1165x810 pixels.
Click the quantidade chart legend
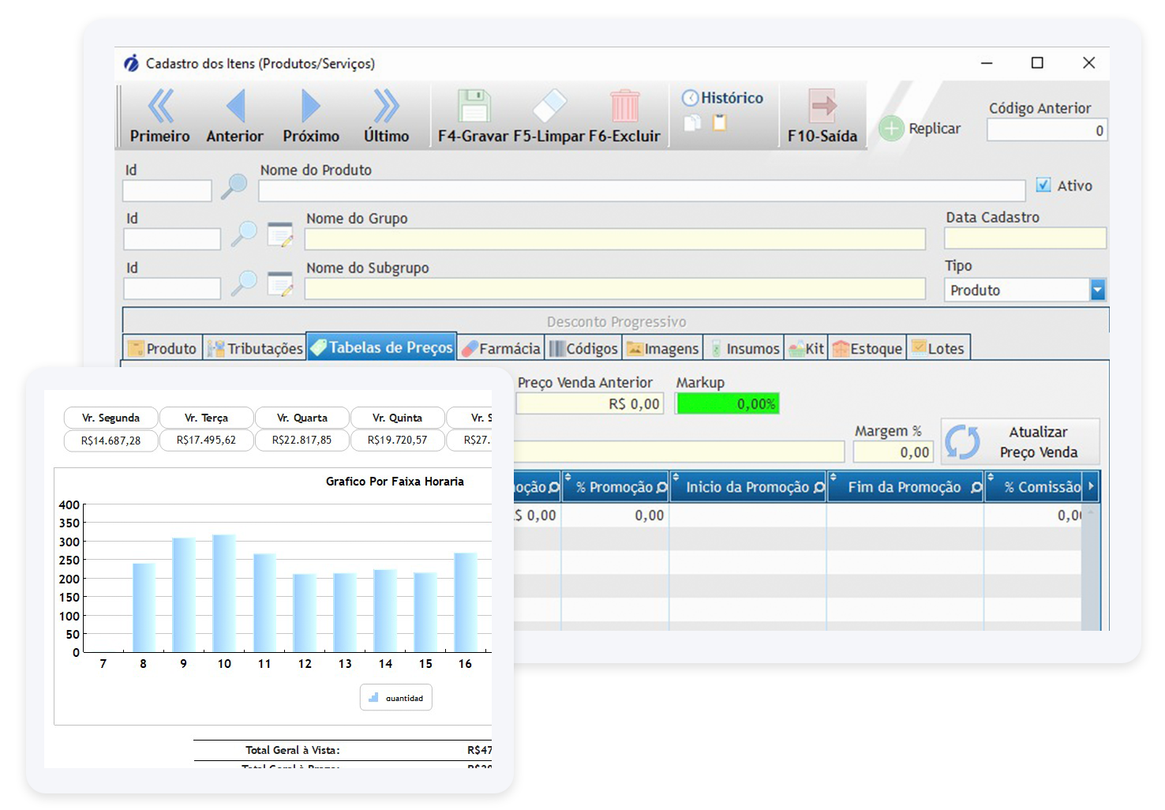point(396,697)
